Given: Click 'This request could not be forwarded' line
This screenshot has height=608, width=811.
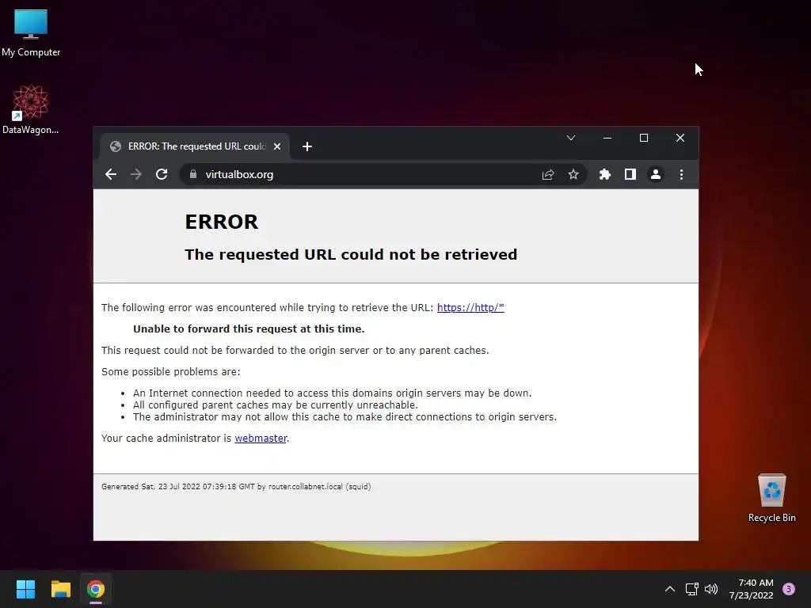Looking at the screenshot, I should point(295,351).
